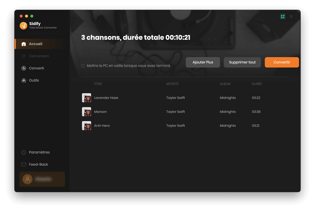Open the Conversion tab in sidebar
The height and width of the screenshot is (211, 315).
[x=39, y=56]
